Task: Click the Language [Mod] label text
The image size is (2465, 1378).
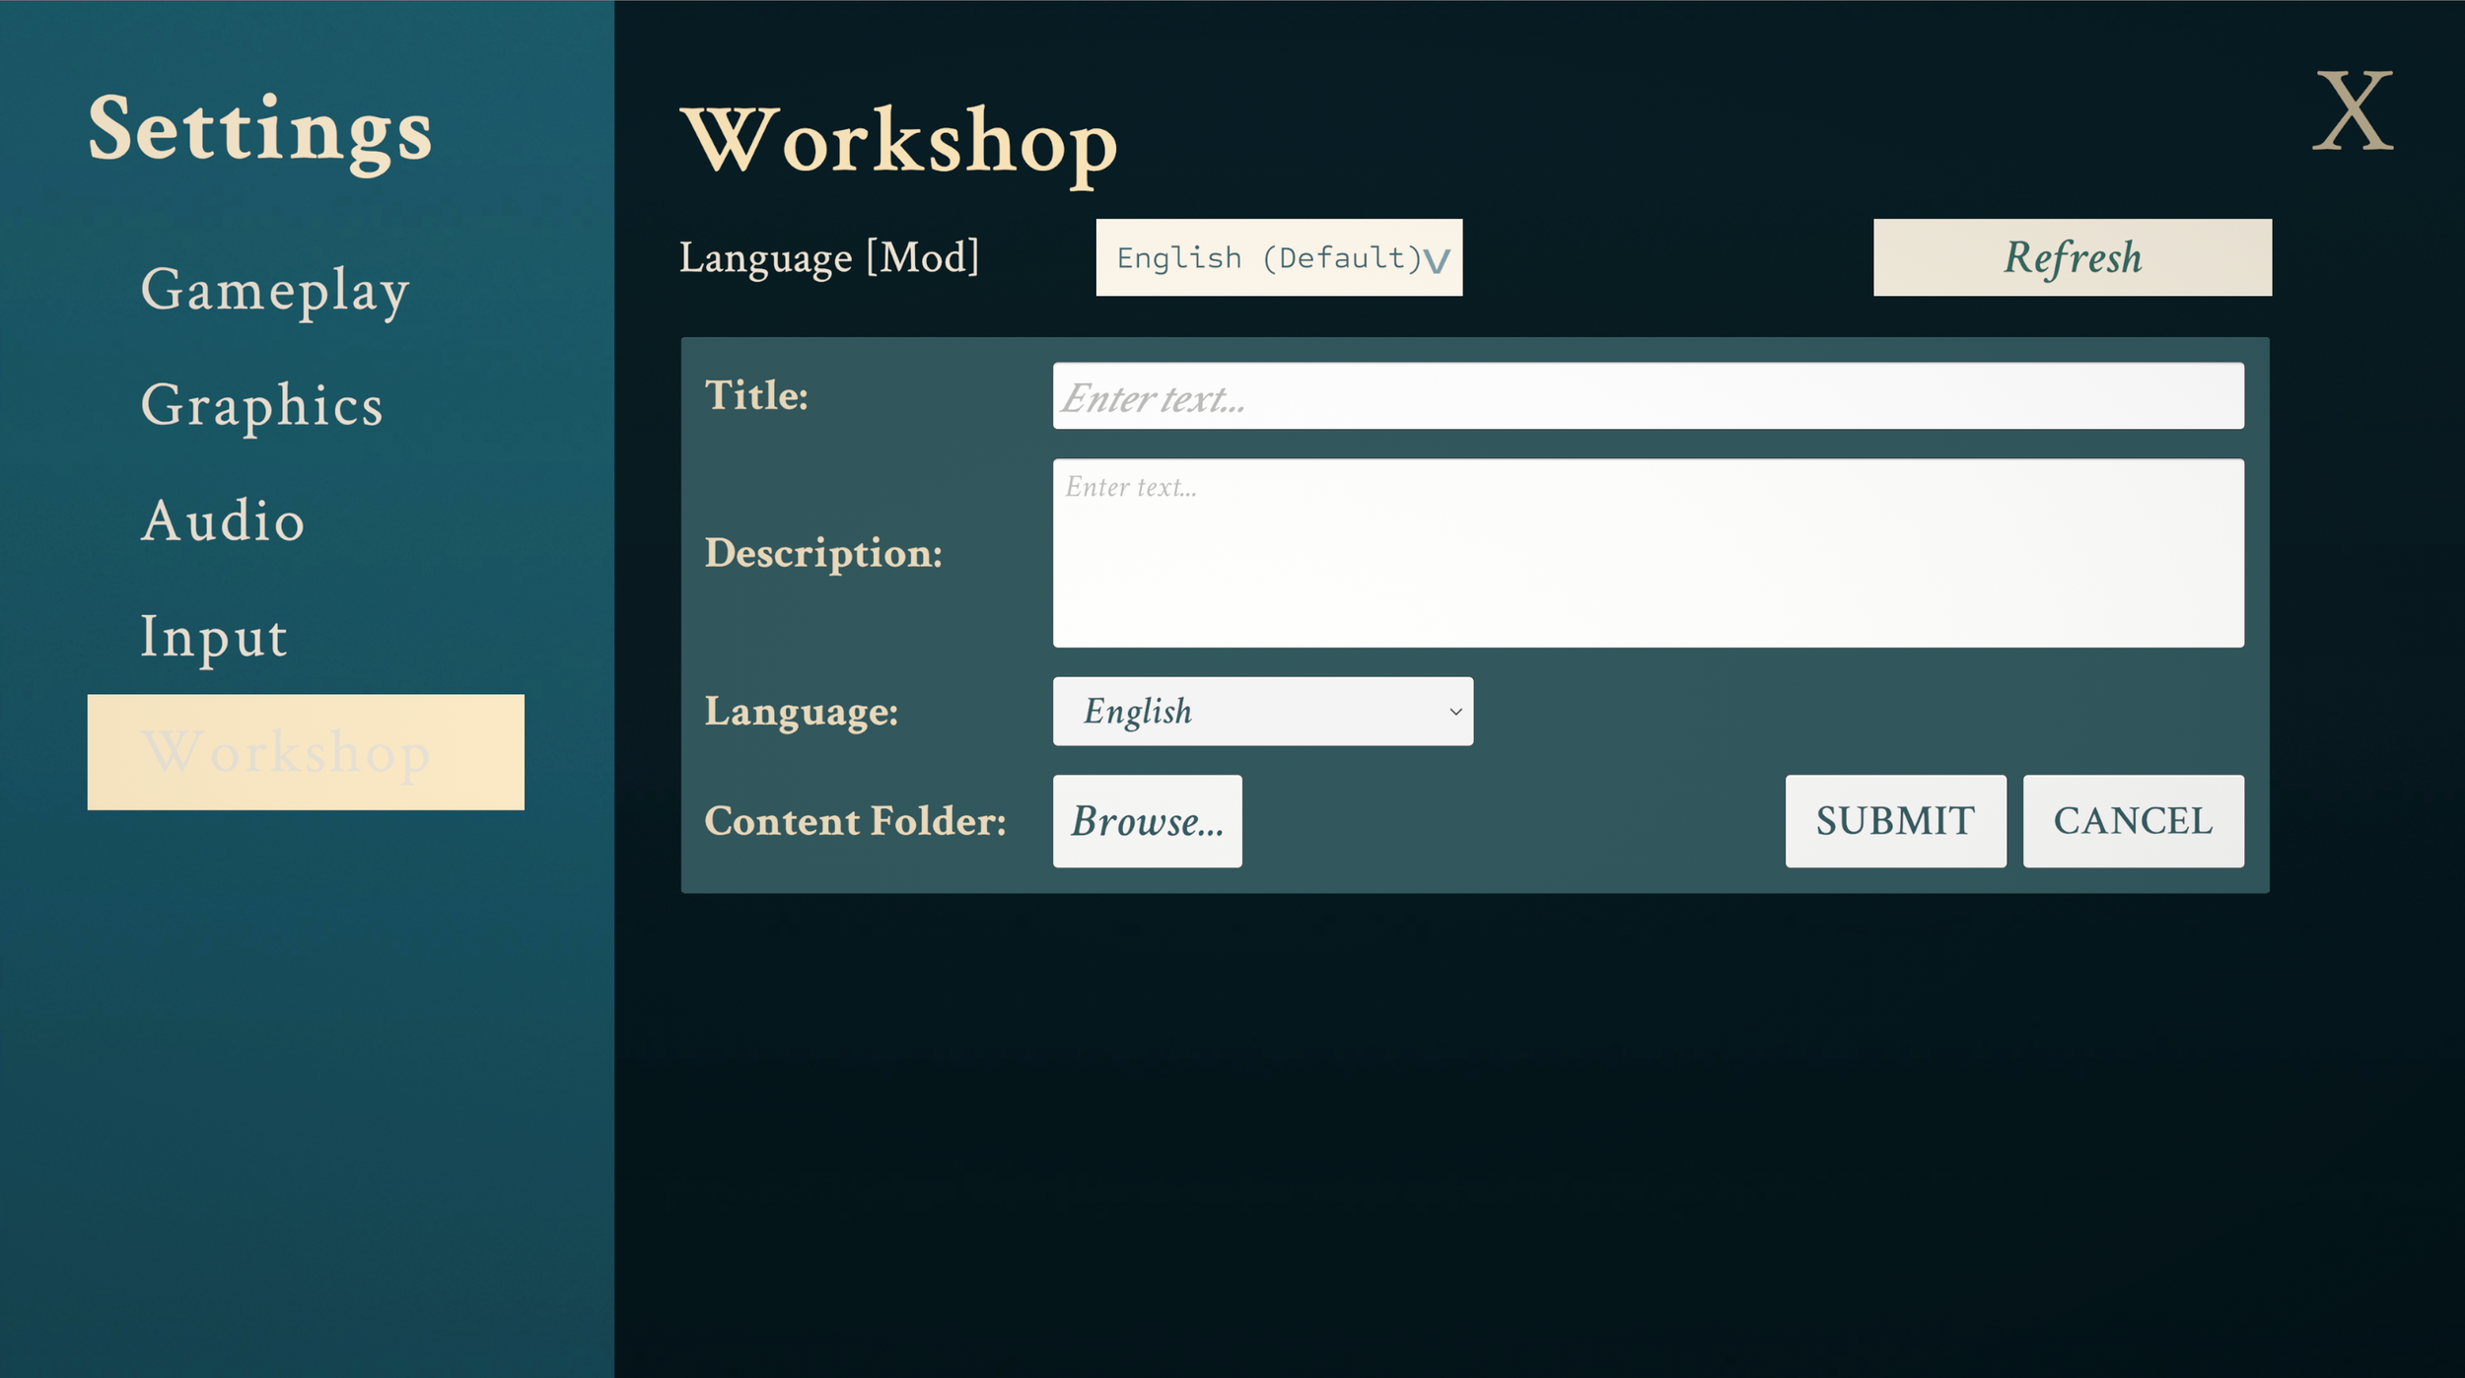Action: 829,258
